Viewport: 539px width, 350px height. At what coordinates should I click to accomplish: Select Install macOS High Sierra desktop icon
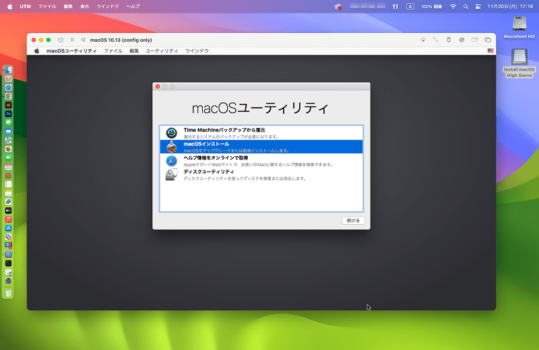pyautogui.click(x=519, y=63)
